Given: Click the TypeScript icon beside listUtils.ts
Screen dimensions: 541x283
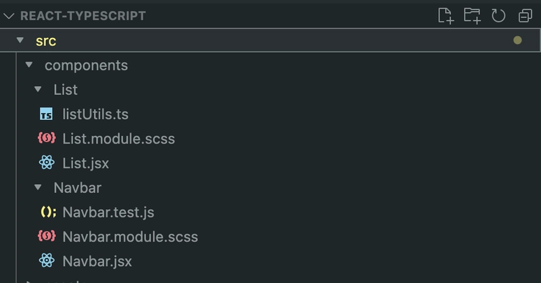Looking at the screenshot, I should click(46, 114).
